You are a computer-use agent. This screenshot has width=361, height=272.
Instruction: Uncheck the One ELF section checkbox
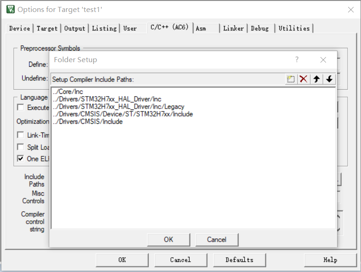coord(20,158)
